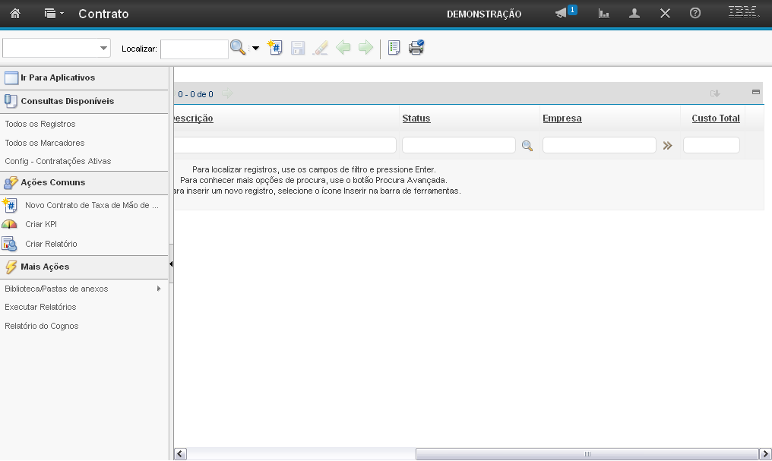Expand the search options arrow next to magnifier

[255, 49]
